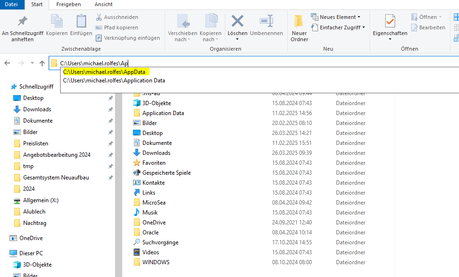Click the Einfügen paste icon
The width and height of the screenshot is (459, 277).
pos(81,21)
